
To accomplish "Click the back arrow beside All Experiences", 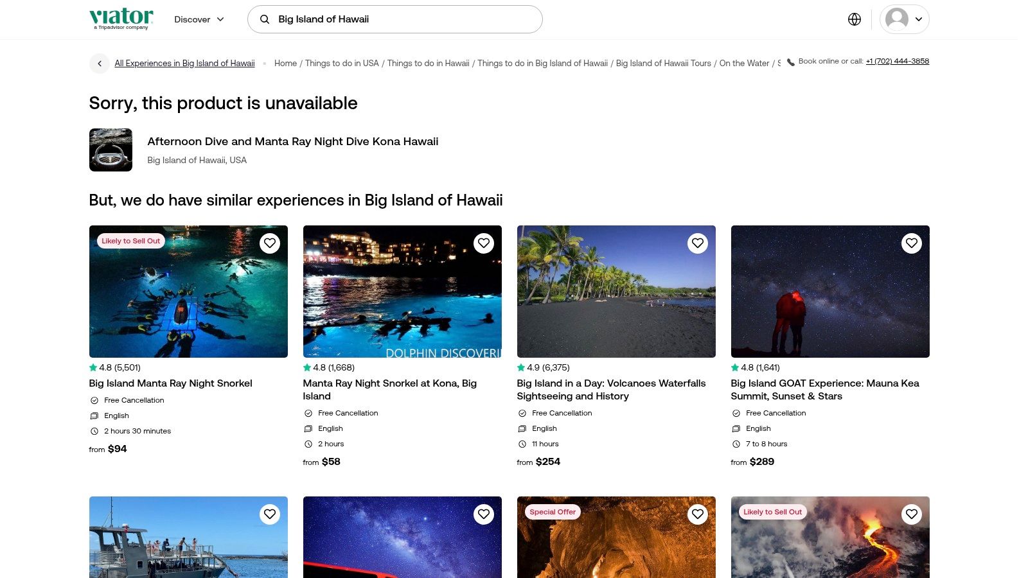I will (x=100, y=64).
